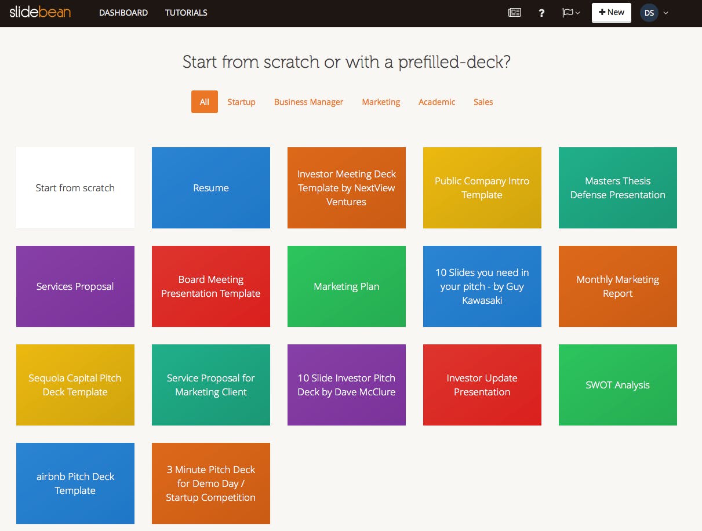Filter templates by Startup
The width and height of the screenshot is (702, 531).
click(241, 102)
